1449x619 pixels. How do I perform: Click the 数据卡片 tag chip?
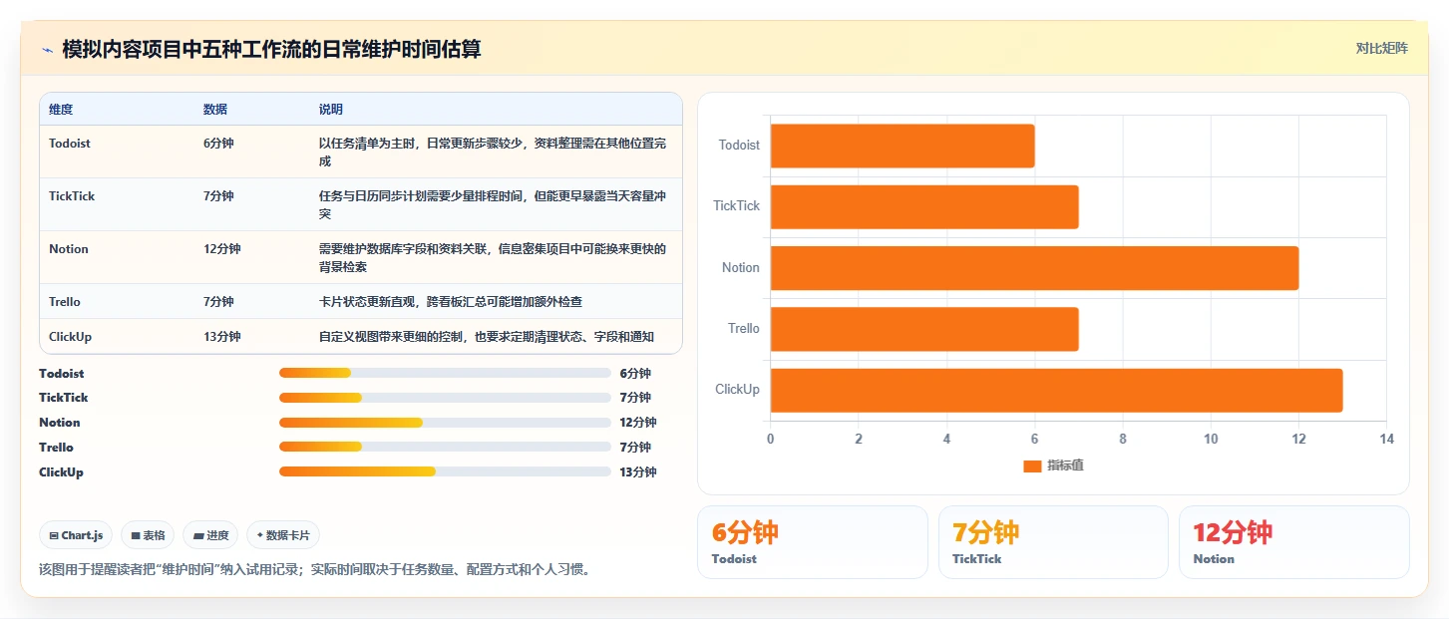coord(283,535)
